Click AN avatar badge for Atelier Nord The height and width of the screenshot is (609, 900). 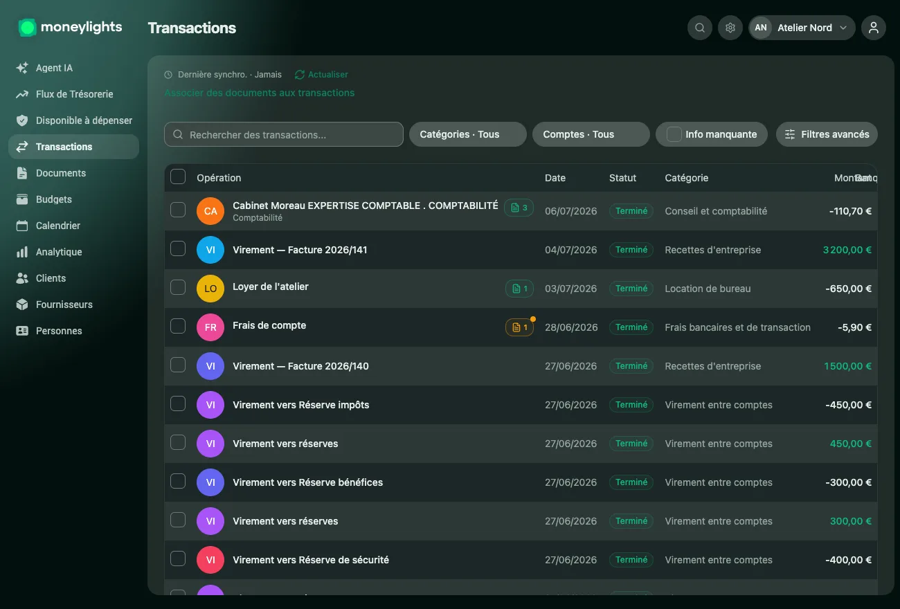click(761, 28)
